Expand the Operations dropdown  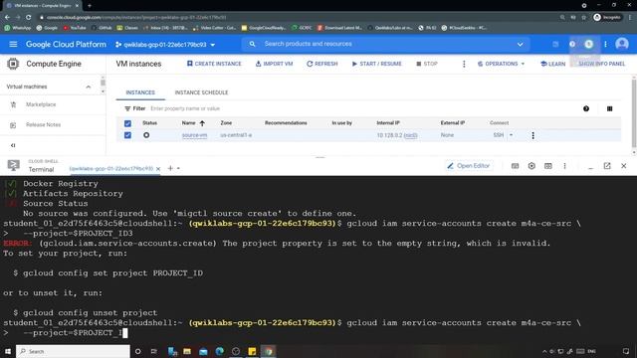point(502,64)
